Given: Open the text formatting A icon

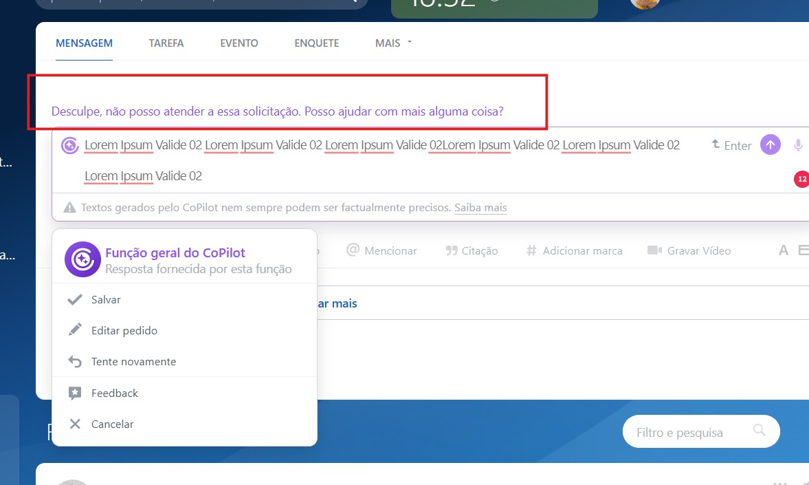Looking at the screenshot, I should [783, 251].
